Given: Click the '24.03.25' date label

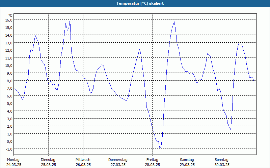Looking at the screenshot, I should 14,165.
